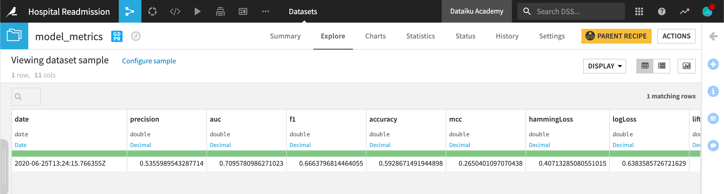Open the schema list sidebar icon

pos(713,118)
